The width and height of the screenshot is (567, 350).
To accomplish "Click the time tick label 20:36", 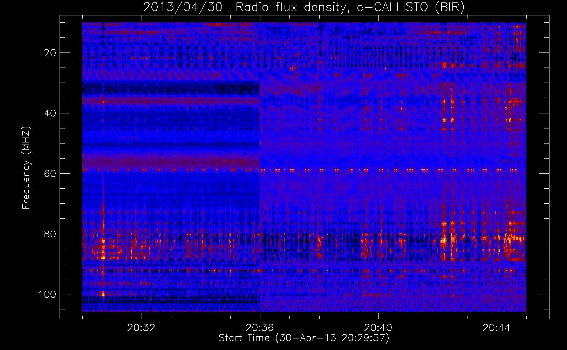I will (260, 328).
